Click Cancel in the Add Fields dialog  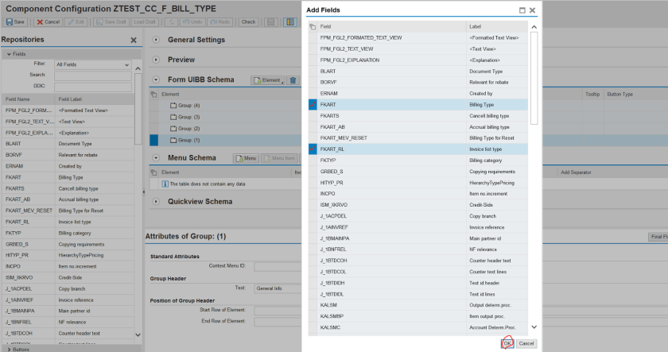(526, 343)
